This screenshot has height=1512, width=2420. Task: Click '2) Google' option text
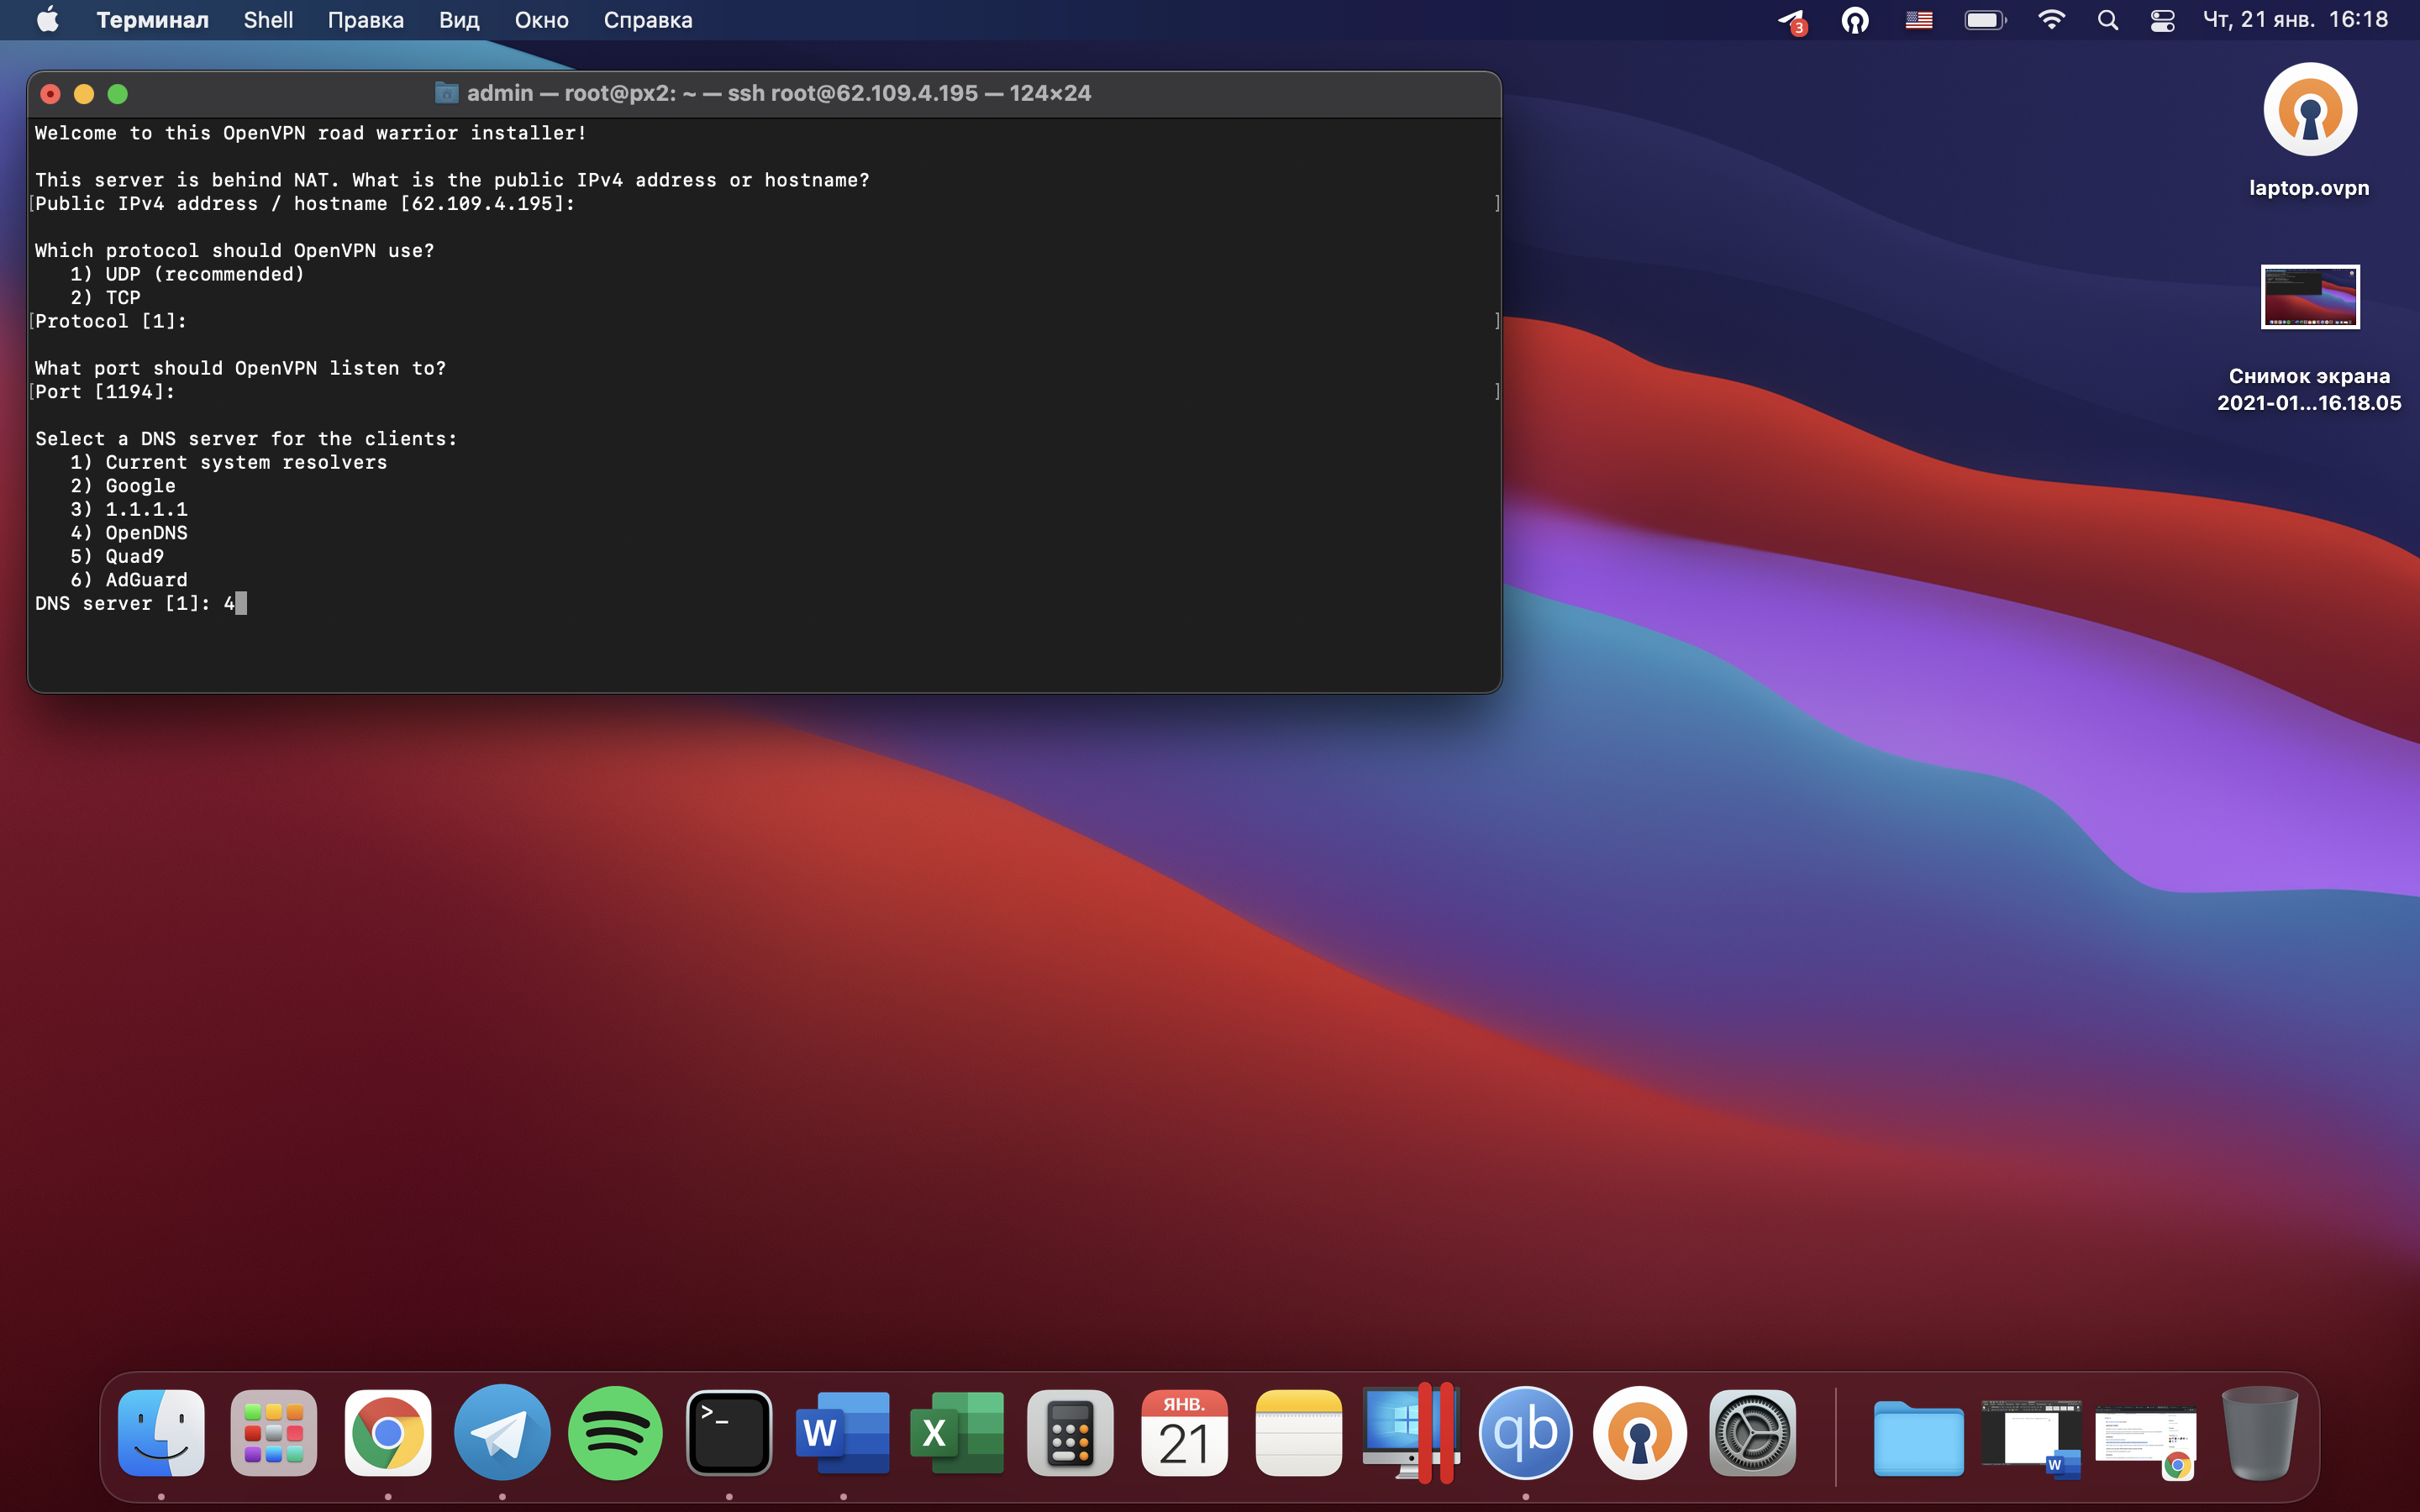(x=123, y=486)
